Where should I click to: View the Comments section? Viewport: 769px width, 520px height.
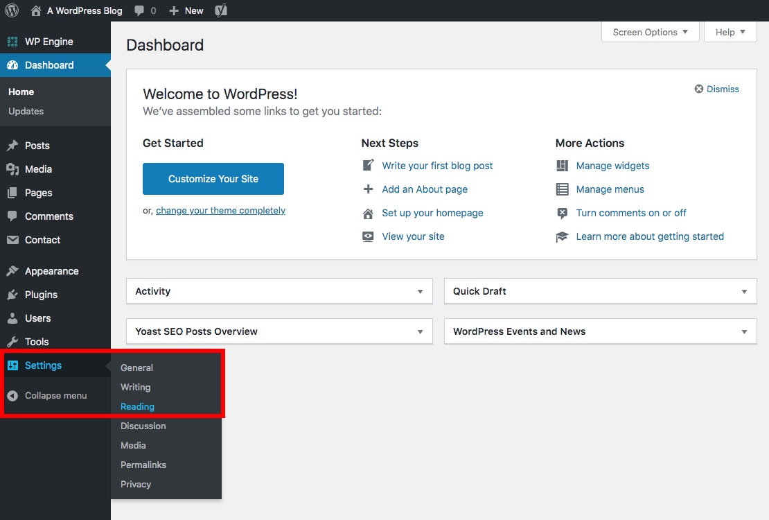tap(47, 216)
